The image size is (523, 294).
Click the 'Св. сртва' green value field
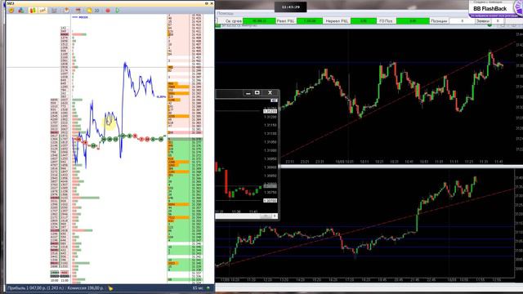tap(259, 21)
